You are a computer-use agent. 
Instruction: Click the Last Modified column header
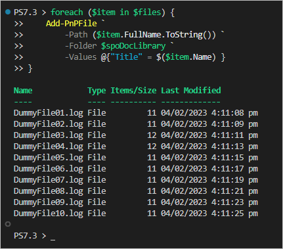click(191, 91)
